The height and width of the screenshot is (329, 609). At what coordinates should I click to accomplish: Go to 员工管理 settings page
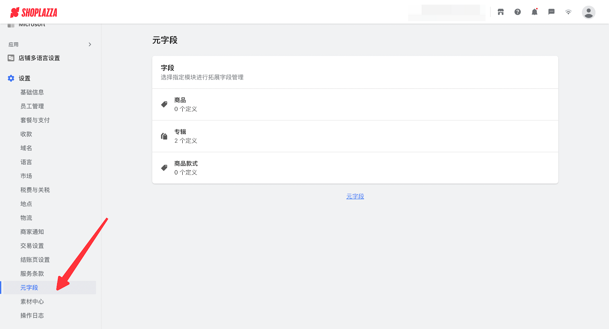[x=32, y=106]
